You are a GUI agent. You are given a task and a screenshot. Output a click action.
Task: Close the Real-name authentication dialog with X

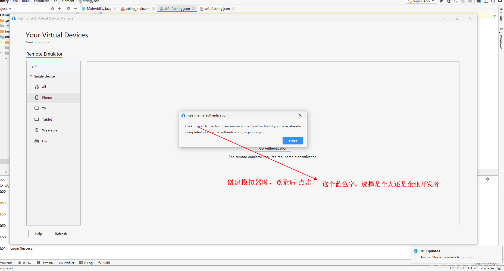(300, 115)
